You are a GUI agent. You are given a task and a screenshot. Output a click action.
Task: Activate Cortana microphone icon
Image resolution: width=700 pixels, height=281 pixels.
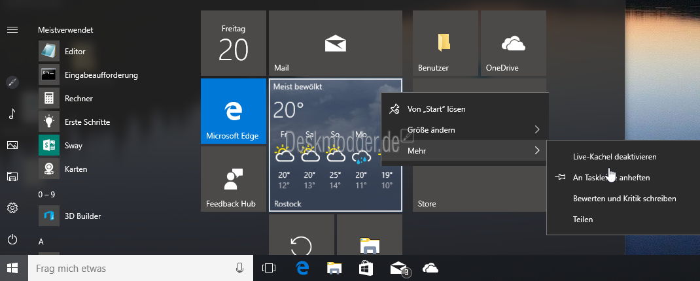click(239, 268)
